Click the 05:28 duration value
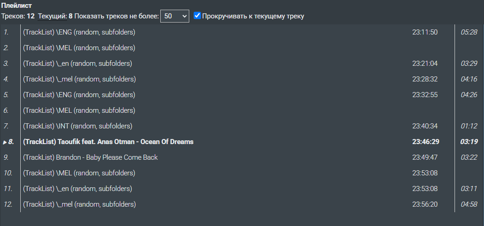 click(469, 32)
